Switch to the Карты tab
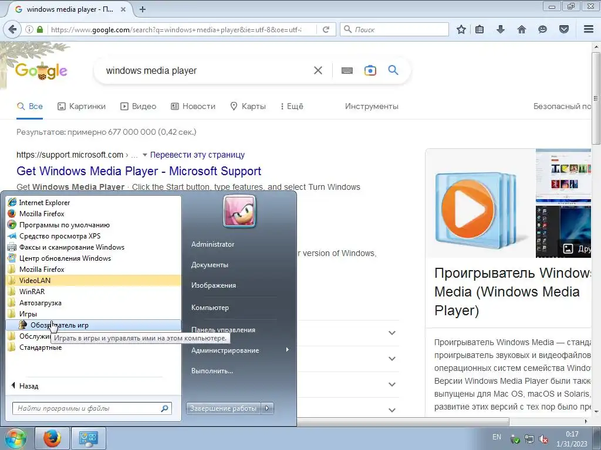 [248, 106]
